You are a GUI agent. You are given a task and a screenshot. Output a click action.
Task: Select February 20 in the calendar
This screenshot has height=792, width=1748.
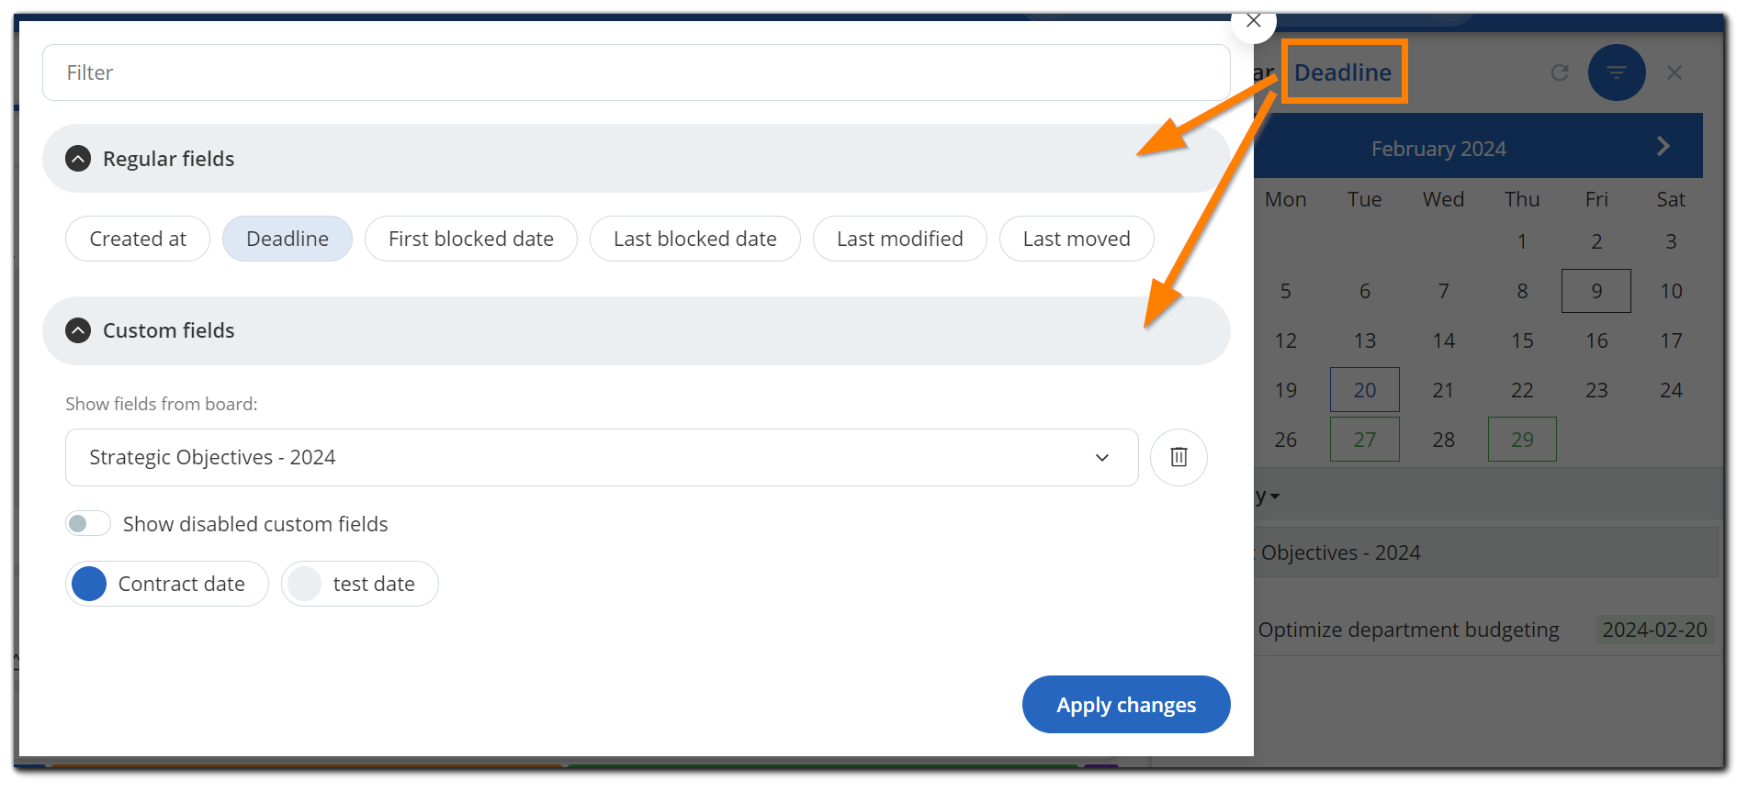coord(1365,390)
